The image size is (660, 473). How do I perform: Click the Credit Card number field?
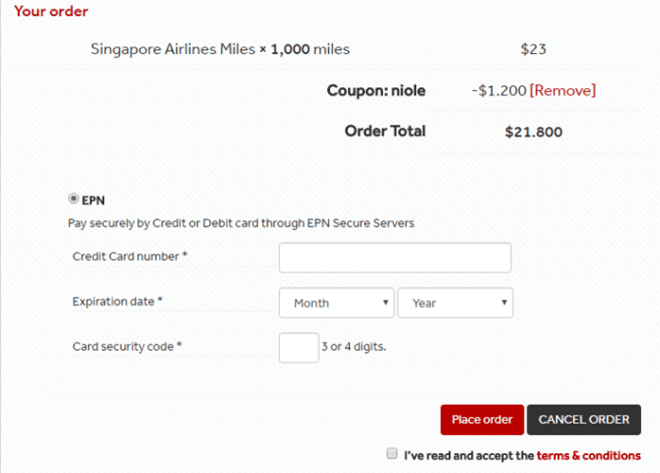click(394, 258)
